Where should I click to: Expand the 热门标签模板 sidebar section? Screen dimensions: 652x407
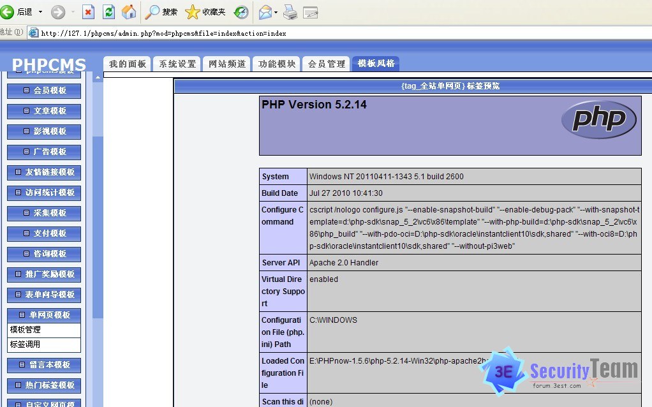tap(44, 385)
